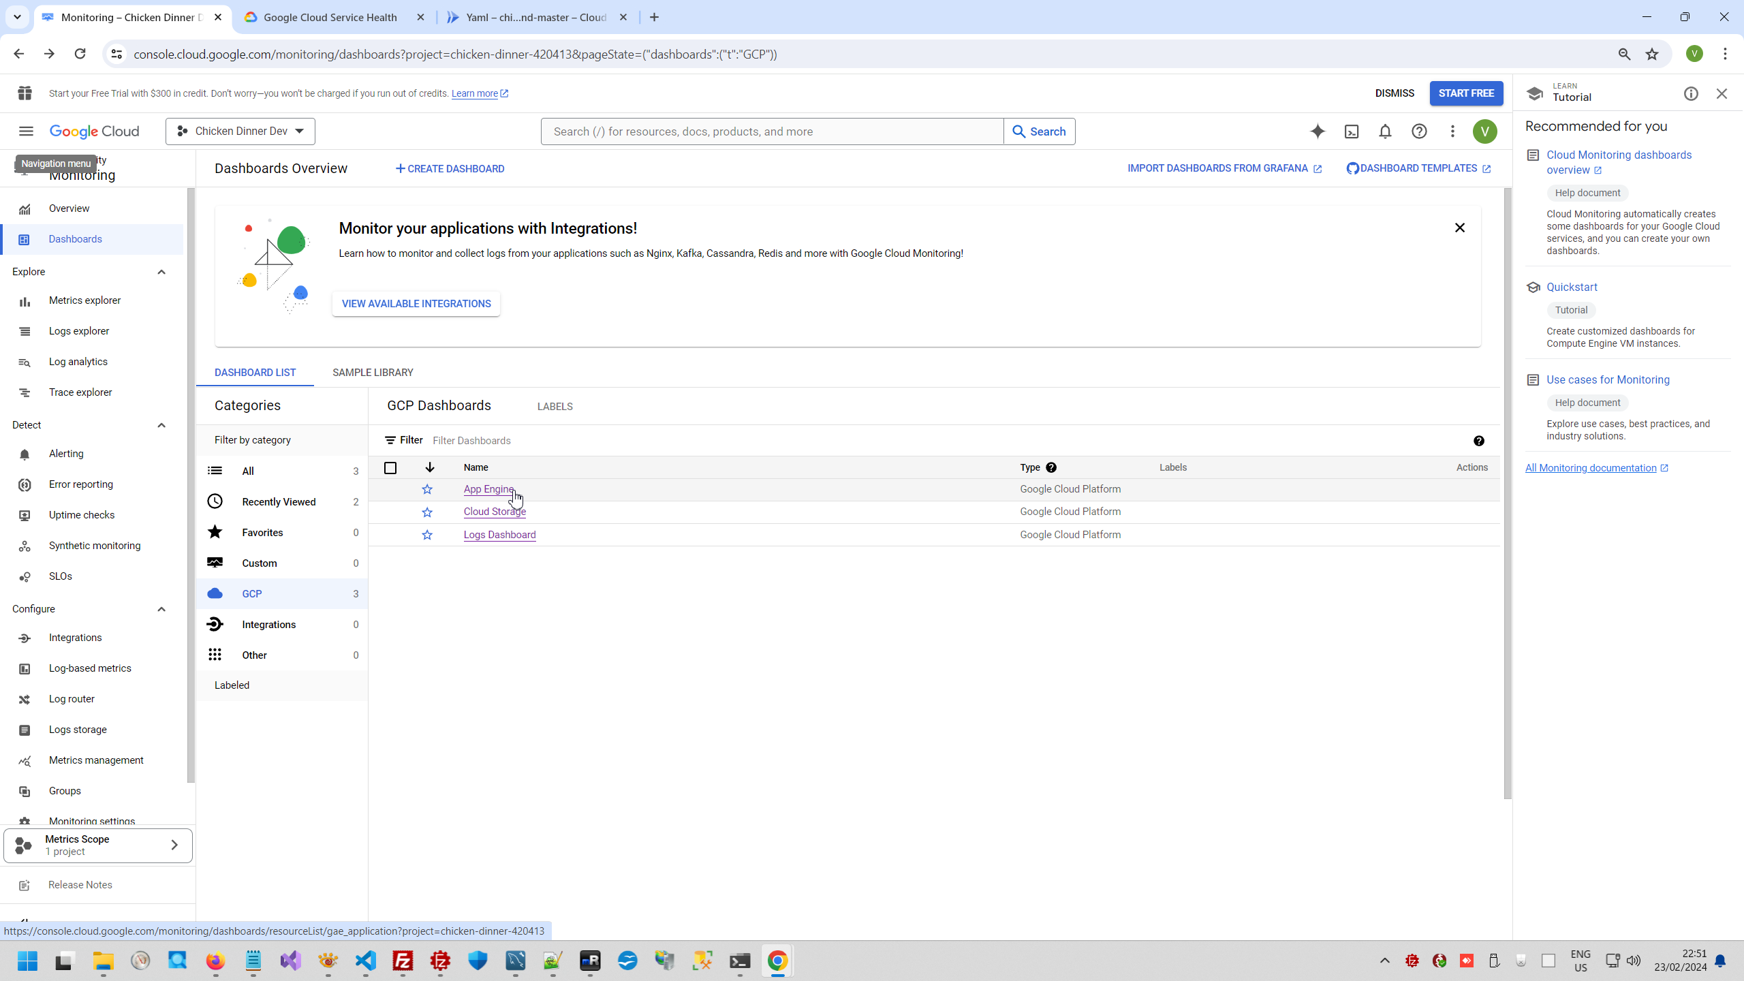This screenshot has width=1744, height=981.
Task: Star the App Engine dashboard
Action: 427,489
